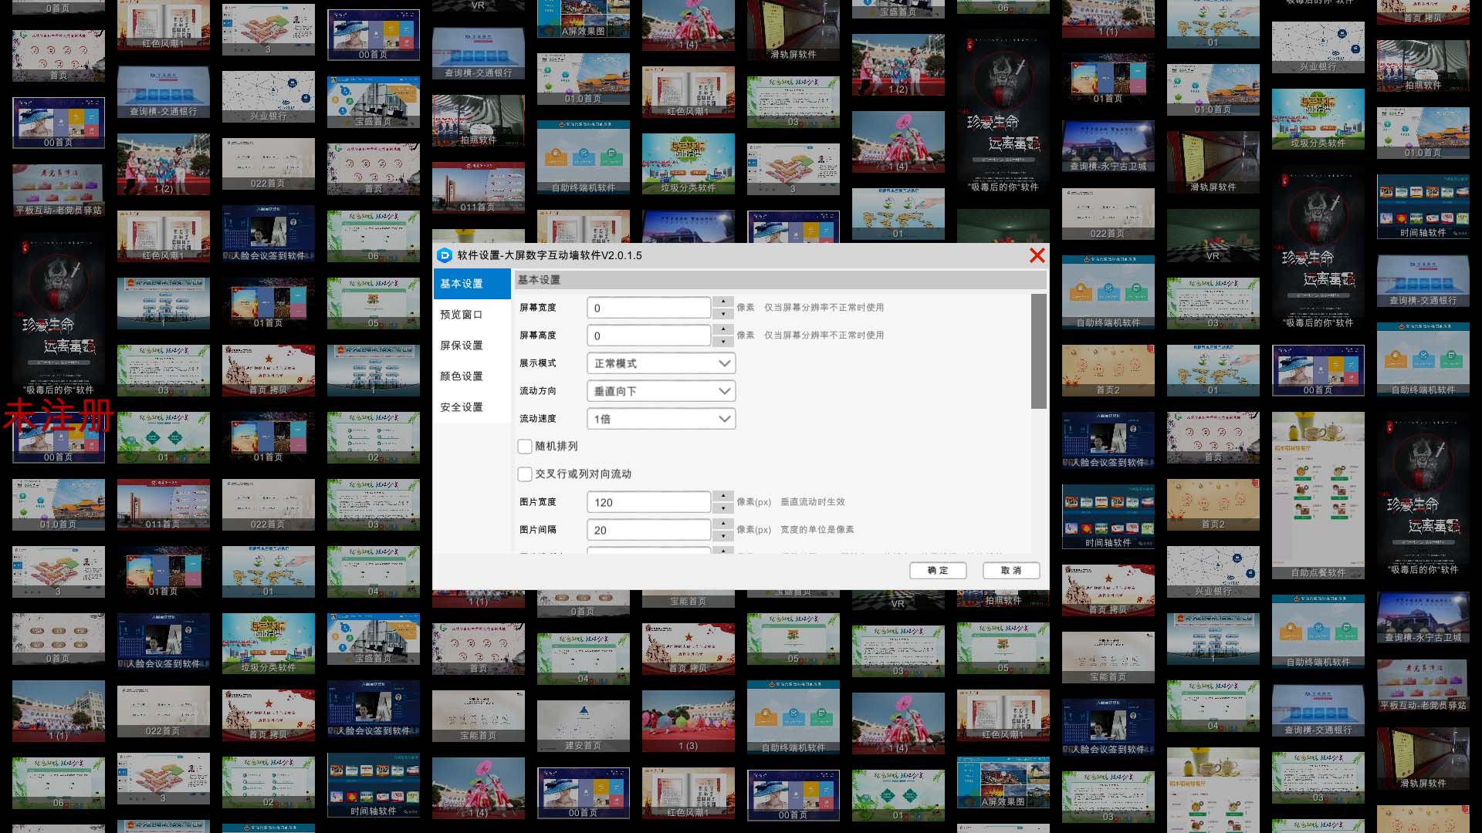
Task: Click the 确定 button
Action: point(938,571)
